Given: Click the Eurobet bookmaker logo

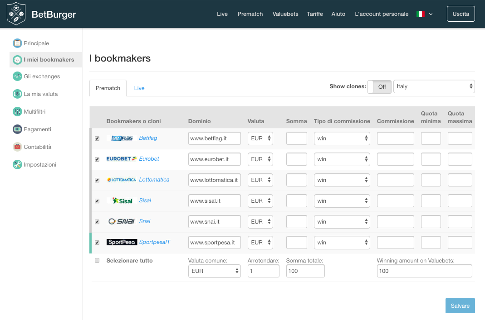Looking at the screenshot, I should (x=122, y=159).
